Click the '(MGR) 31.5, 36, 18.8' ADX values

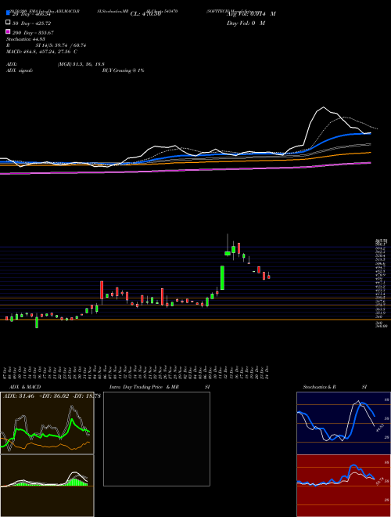click(81, 64)
